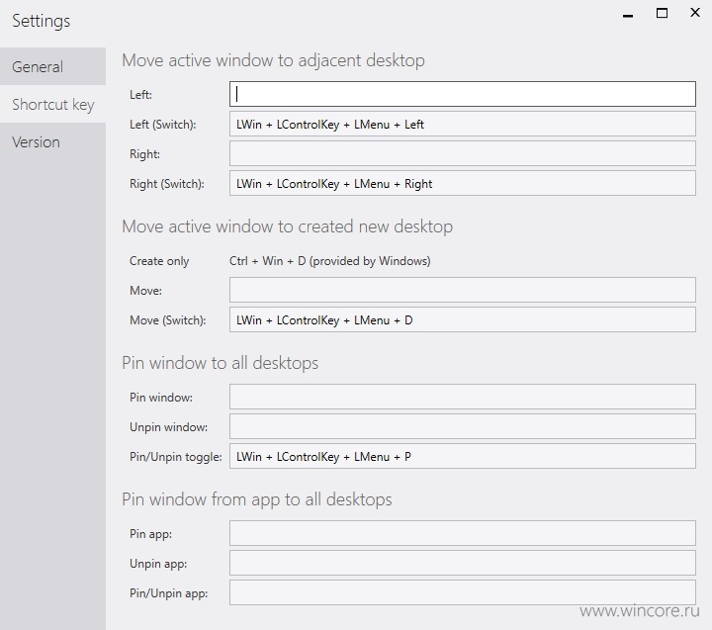
Task: Focus the Left shortcut input field
Action: point(462,94)
